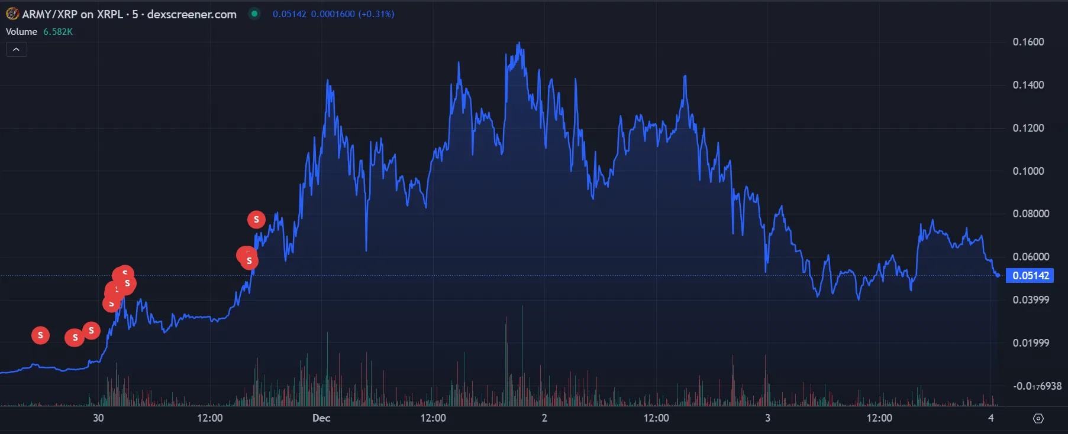The height and width of the screenshot is (434, 1068).
Task: Click the Dec label on the time axis
Action: [x=321, y=418]
